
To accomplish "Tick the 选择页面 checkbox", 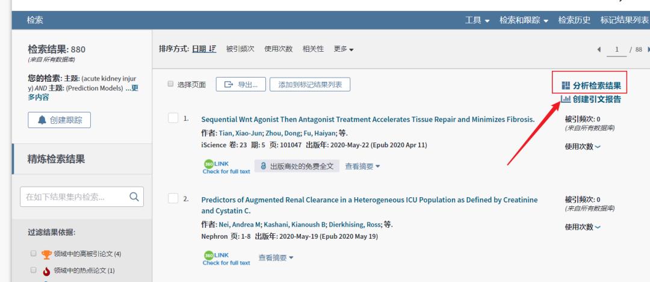I will tap(170, 84).
